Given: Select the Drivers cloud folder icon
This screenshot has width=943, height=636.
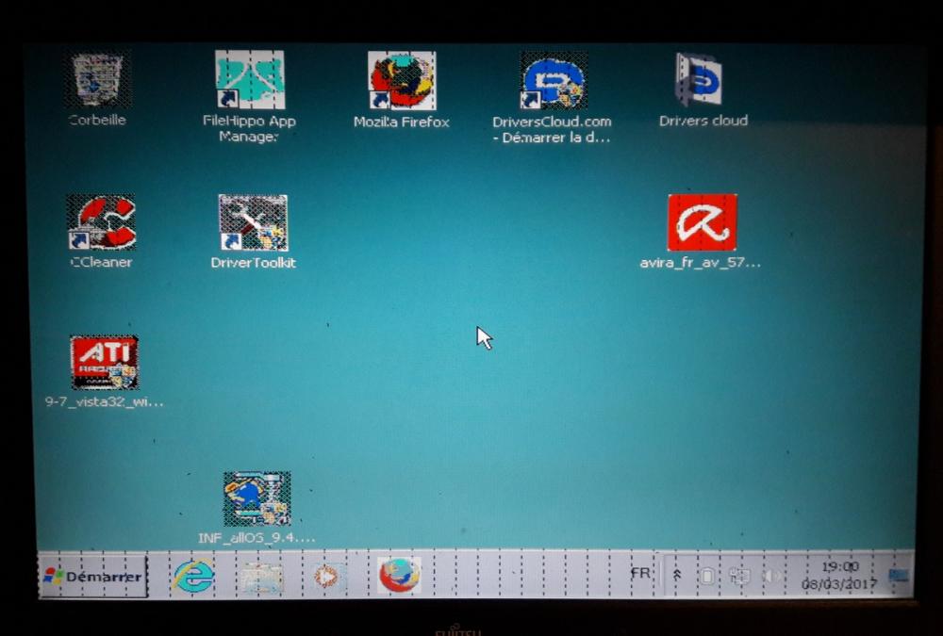Looking at the screenshot, I should pyautogui.click(x=700, y=80).
